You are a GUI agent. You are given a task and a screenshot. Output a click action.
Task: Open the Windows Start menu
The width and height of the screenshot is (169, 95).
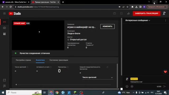click(x=3, y=93)
